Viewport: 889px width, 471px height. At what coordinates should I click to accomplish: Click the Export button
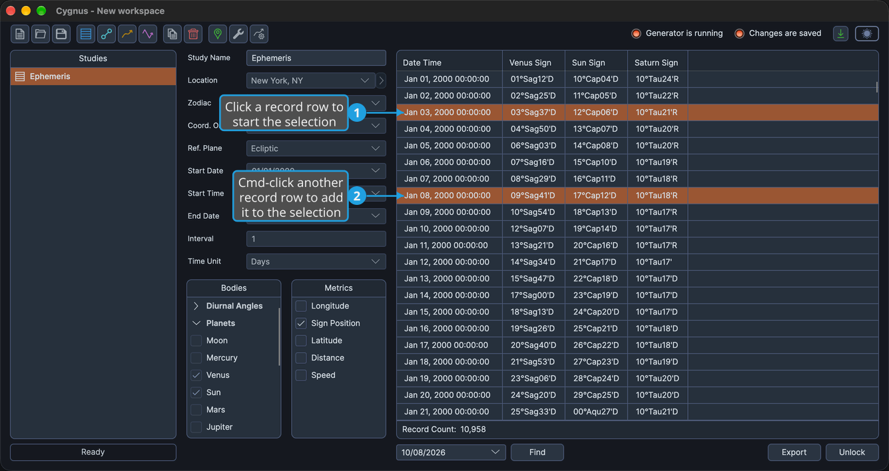[794, 452]
